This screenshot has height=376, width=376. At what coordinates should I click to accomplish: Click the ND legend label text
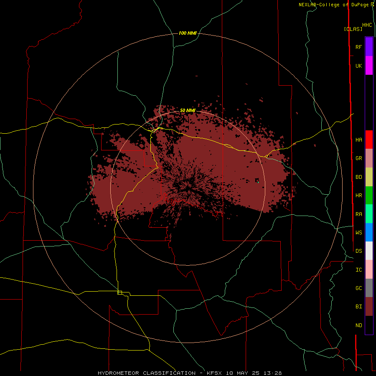(x=359, y=325)
